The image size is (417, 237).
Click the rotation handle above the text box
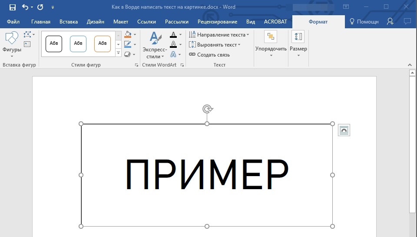coord(207,109)
